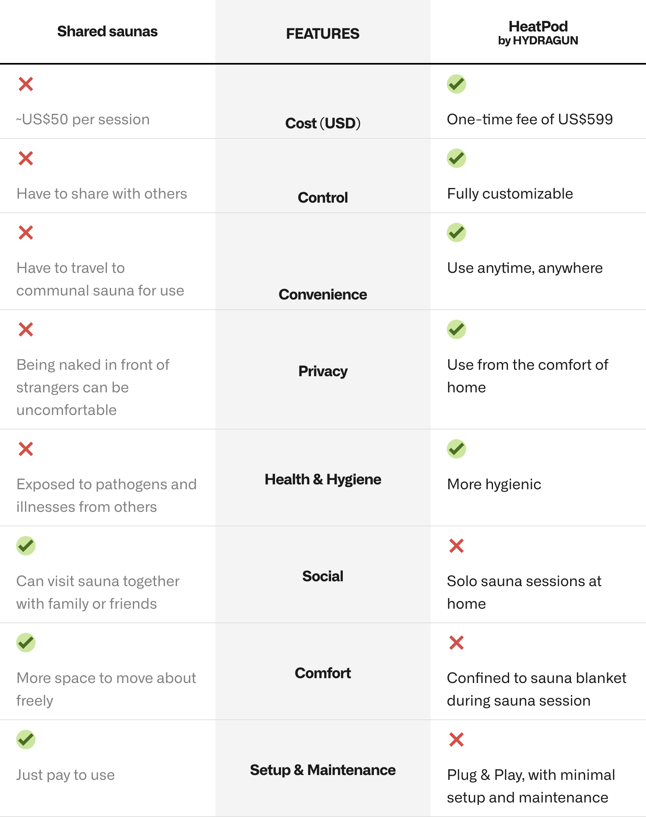Click the FEATURES column heading
Viewport: 646px width, 817px height.
click(x=323, y=34)
